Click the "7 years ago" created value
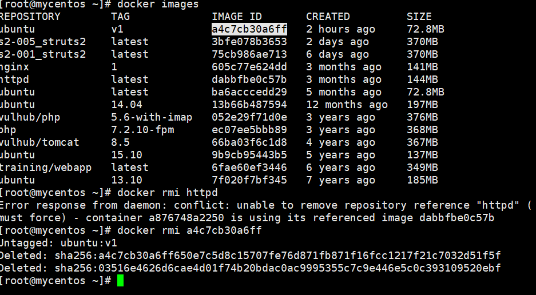Image resolution: width=536 pixels, height=295 pixels. (x=340, y=180)
